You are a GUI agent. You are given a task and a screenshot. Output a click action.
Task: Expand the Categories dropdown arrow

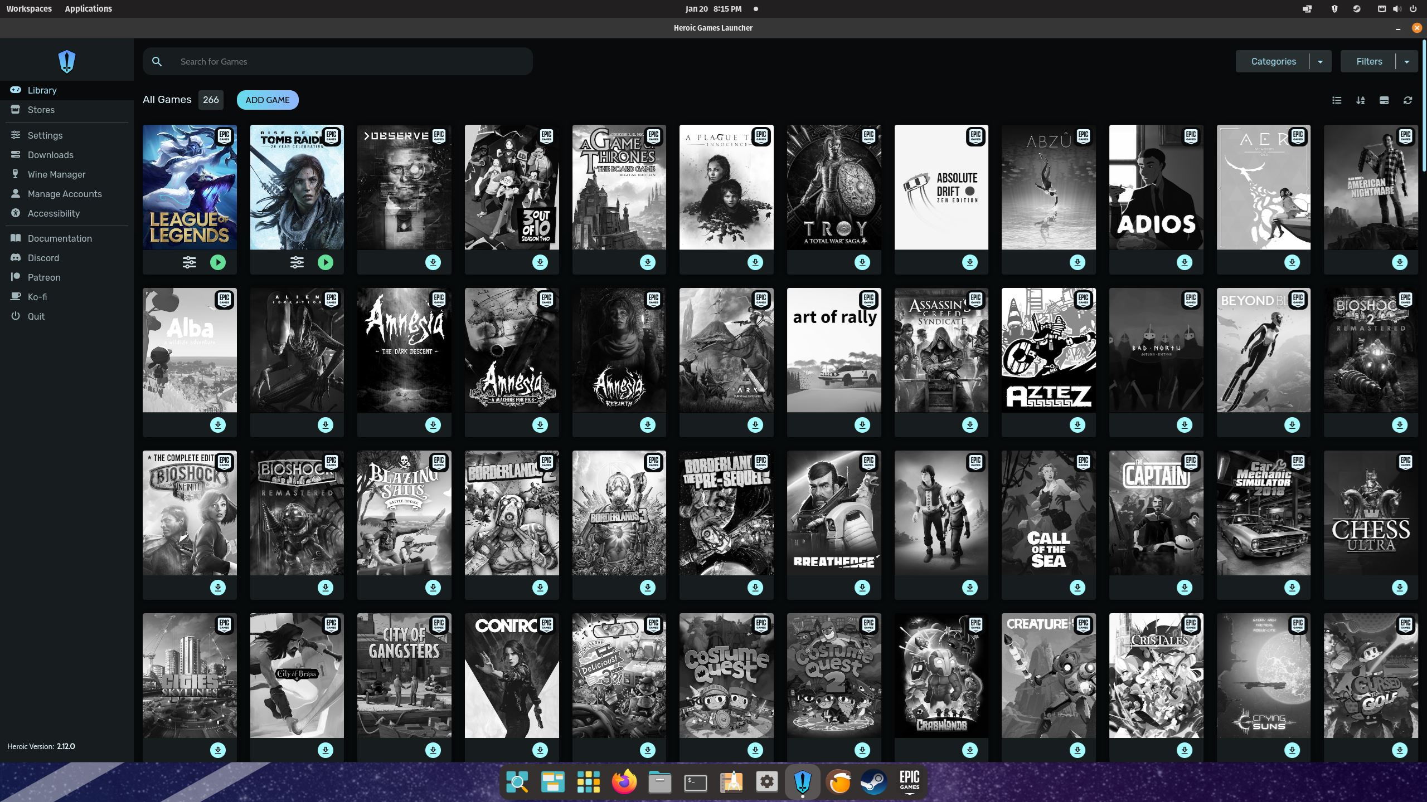click(x=1320, y=62)
